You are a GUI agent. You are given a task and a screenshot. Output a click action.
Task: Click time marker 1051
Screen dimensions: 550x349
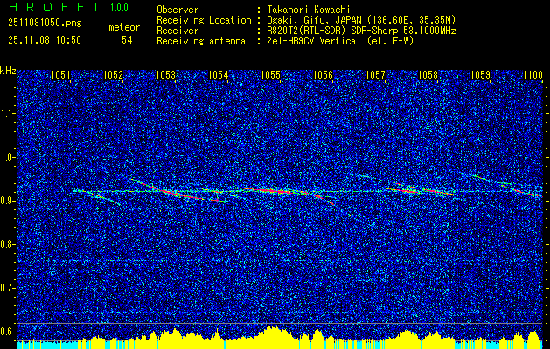click(60, 74)
